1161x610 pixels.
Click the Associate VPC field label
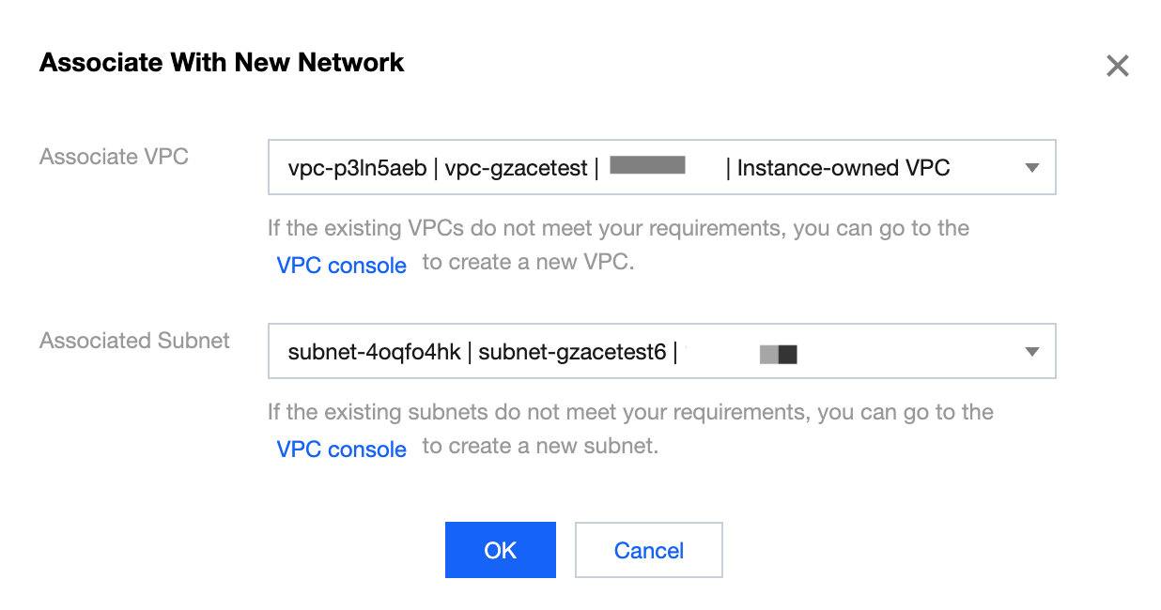pyautogui.click(x=114, y=157)
